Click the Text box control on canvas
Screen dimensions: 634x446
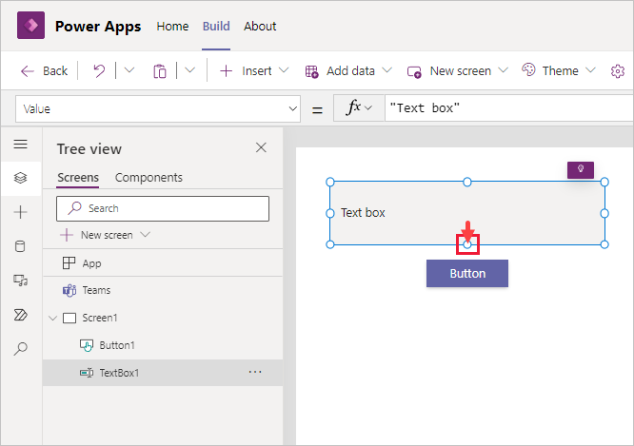[467, 213]
